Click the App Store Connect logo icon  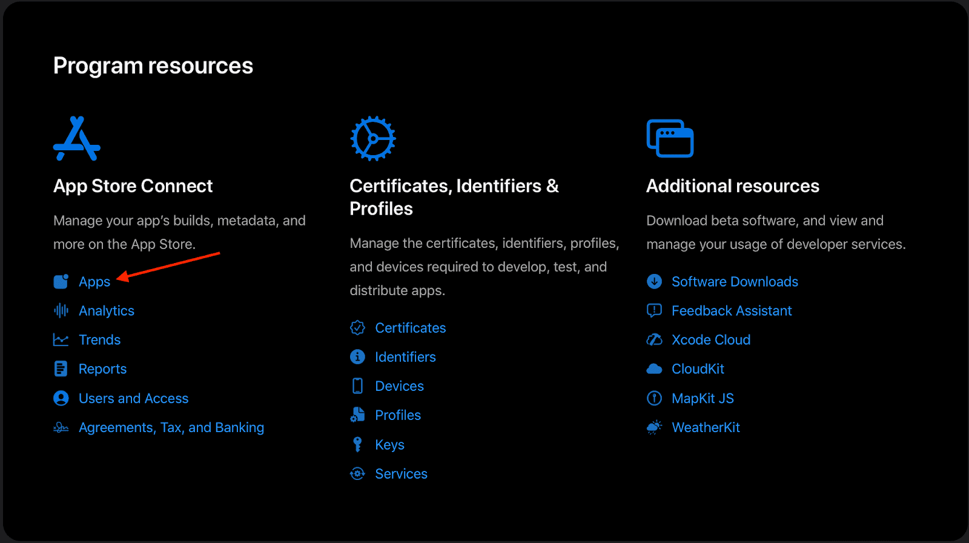pos(77,139)
